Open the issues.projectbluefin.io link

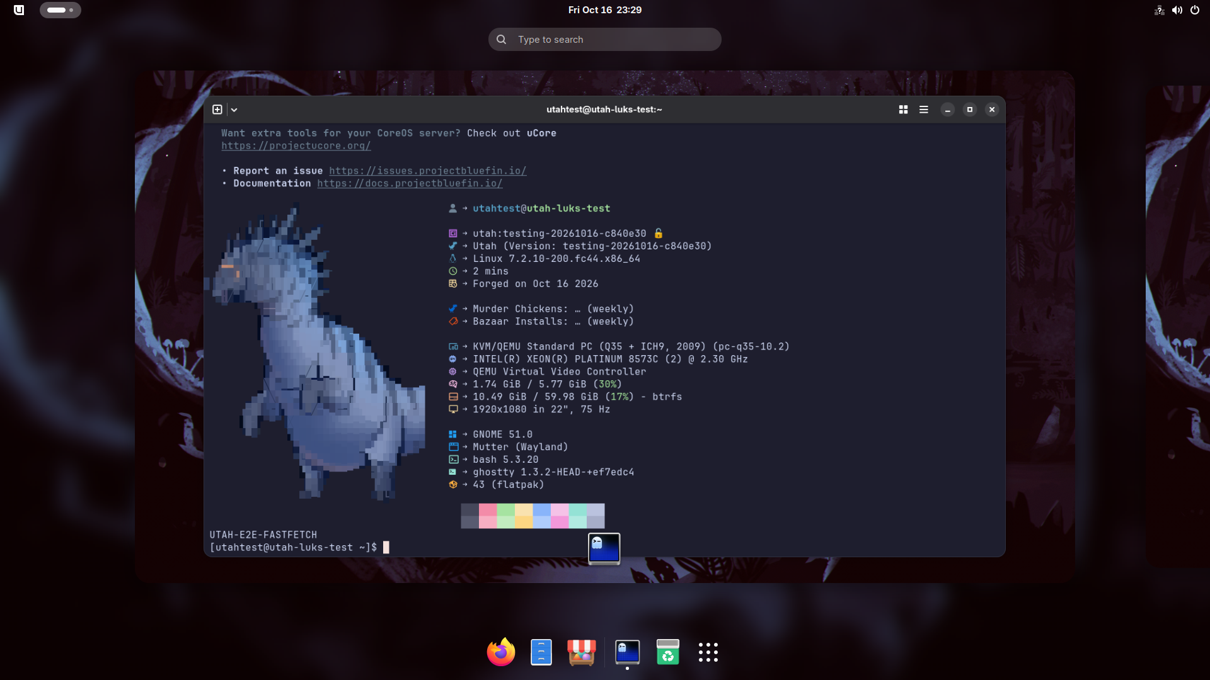[427, 171]
